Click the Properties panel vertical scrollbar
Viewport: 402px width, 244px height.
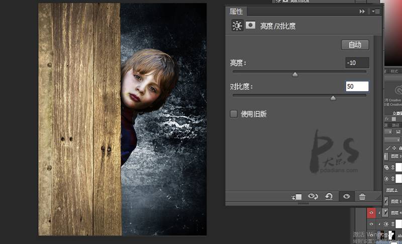(x=377, y=112)
